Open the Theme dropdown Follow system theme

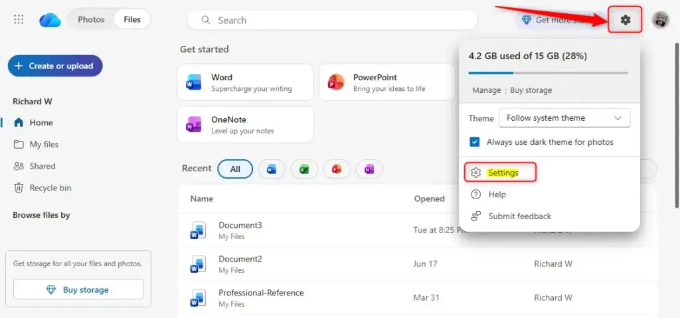point(564,118)
